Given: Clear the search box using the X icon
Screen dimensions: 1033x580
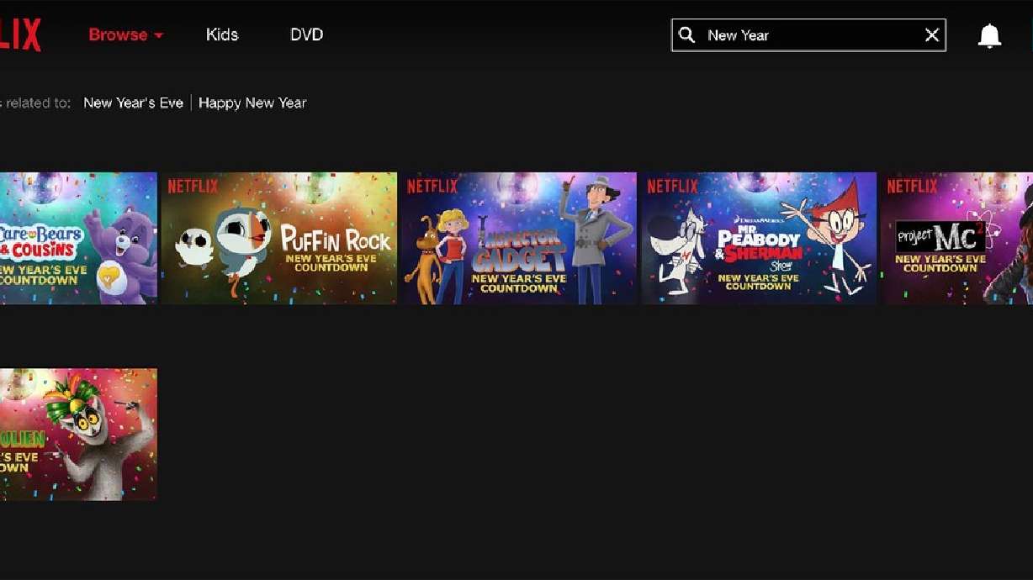Looking at the screenshot, I should pos(931,34).
